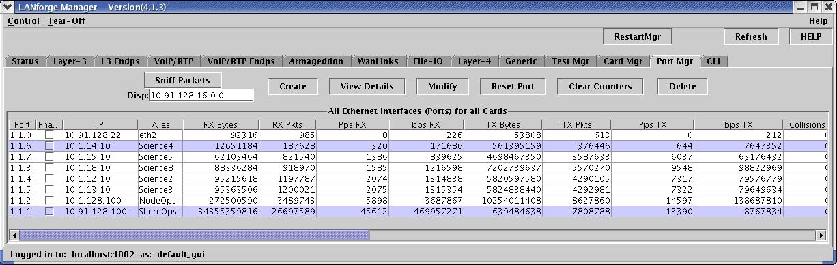Click the Modify button
837x265 pixels.
pos(442,86)
